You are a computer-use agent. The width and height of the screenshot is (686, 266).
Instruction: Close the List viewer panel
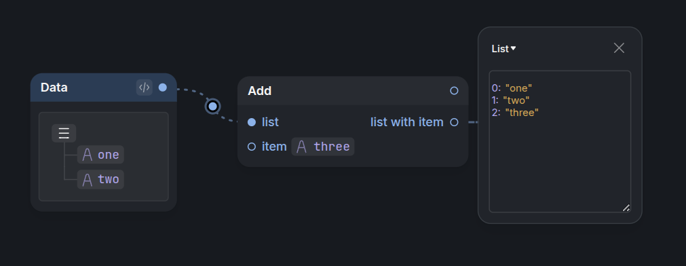coord(619,48)
